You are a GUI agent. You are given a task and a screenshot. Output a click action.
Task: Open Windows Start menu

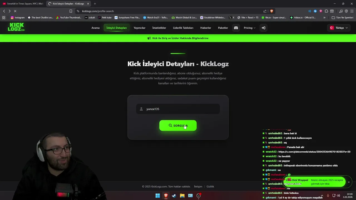158,196
